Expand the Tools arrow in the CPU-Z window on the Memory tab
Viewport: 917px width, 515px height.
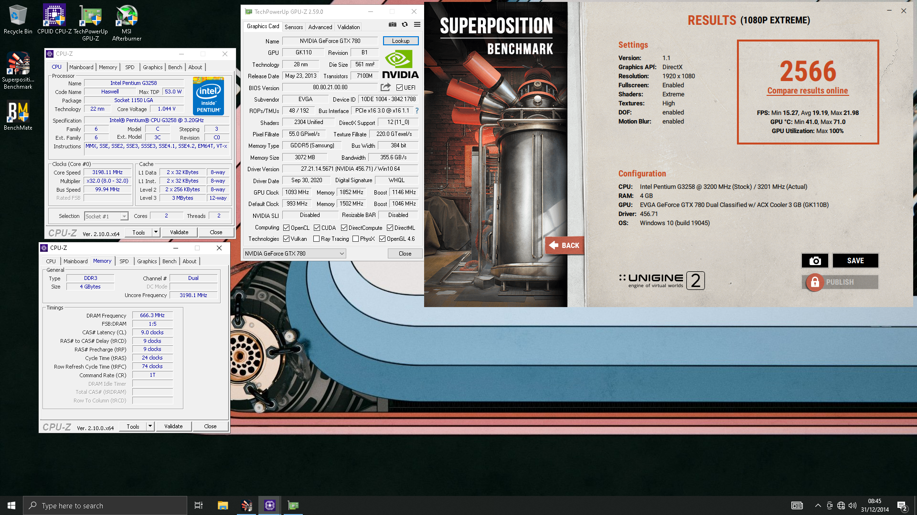click(150, 426)
